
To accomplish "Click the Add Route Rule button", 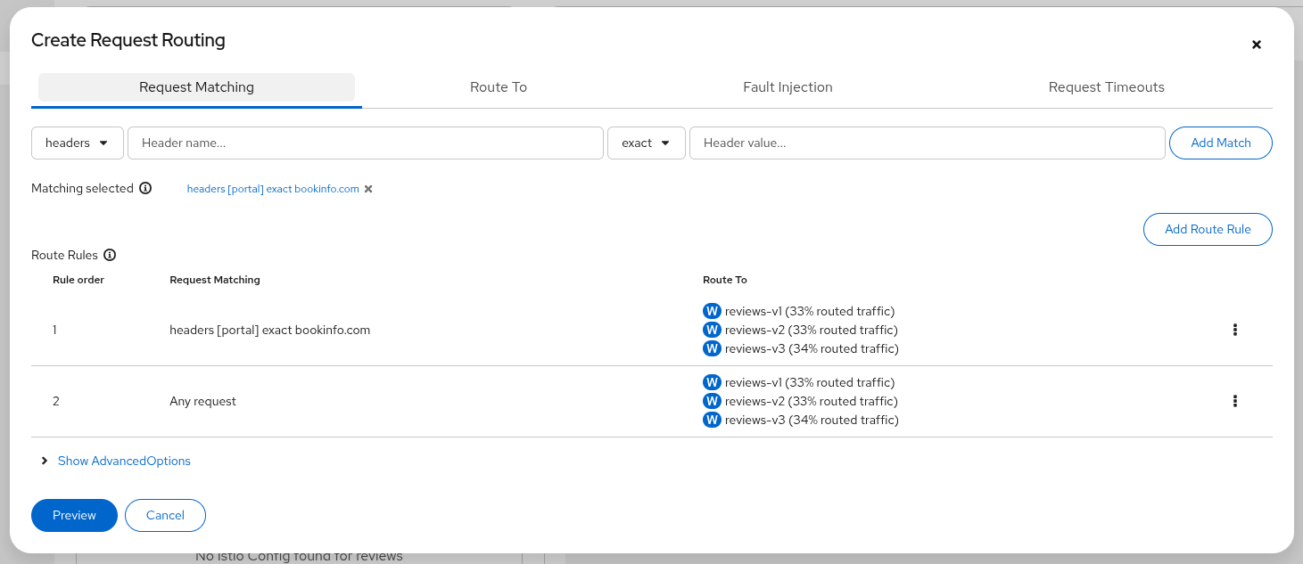I will click(1207, 229).
